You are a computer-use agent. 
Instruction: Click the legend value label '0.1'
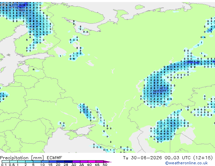(x=4, y=165)
